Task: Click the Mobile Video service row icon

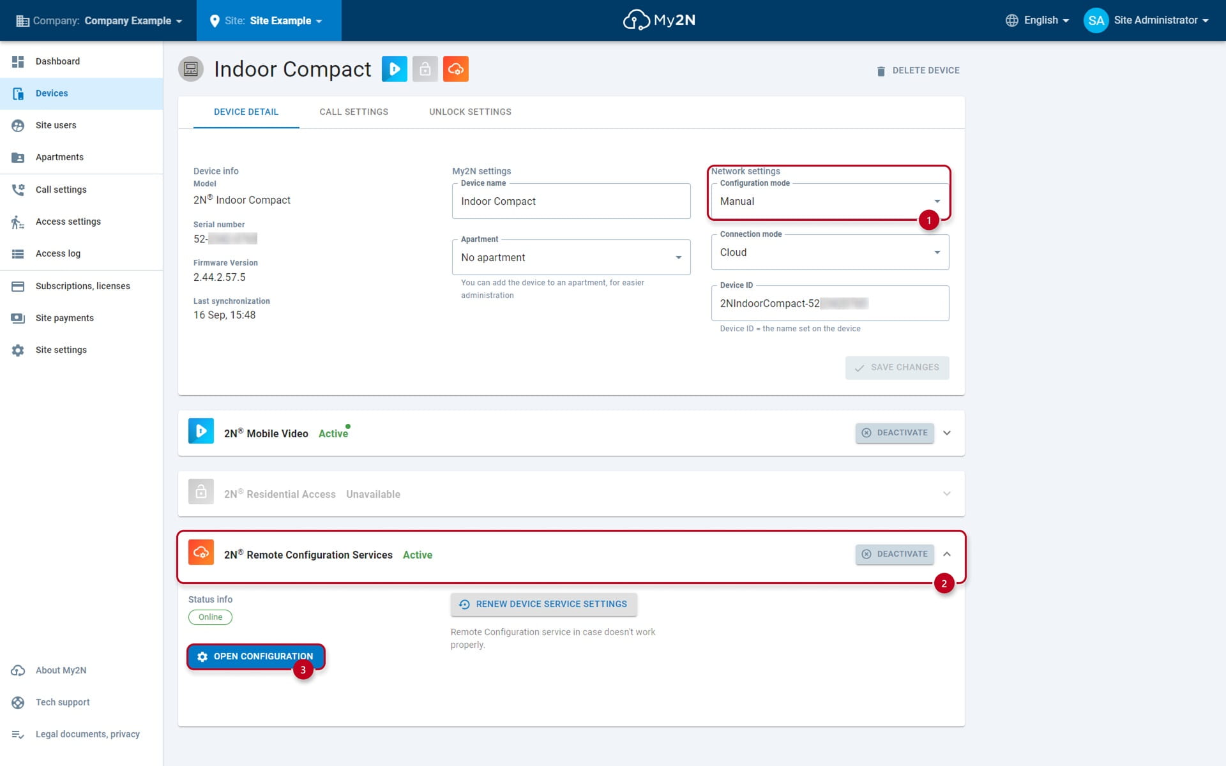Action: point(201,431)
